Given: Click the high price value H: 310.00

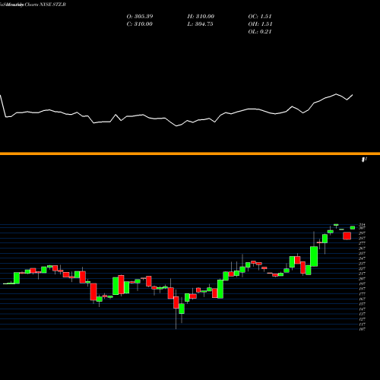Looking at the screenshot, I should [x=201, y=17].
